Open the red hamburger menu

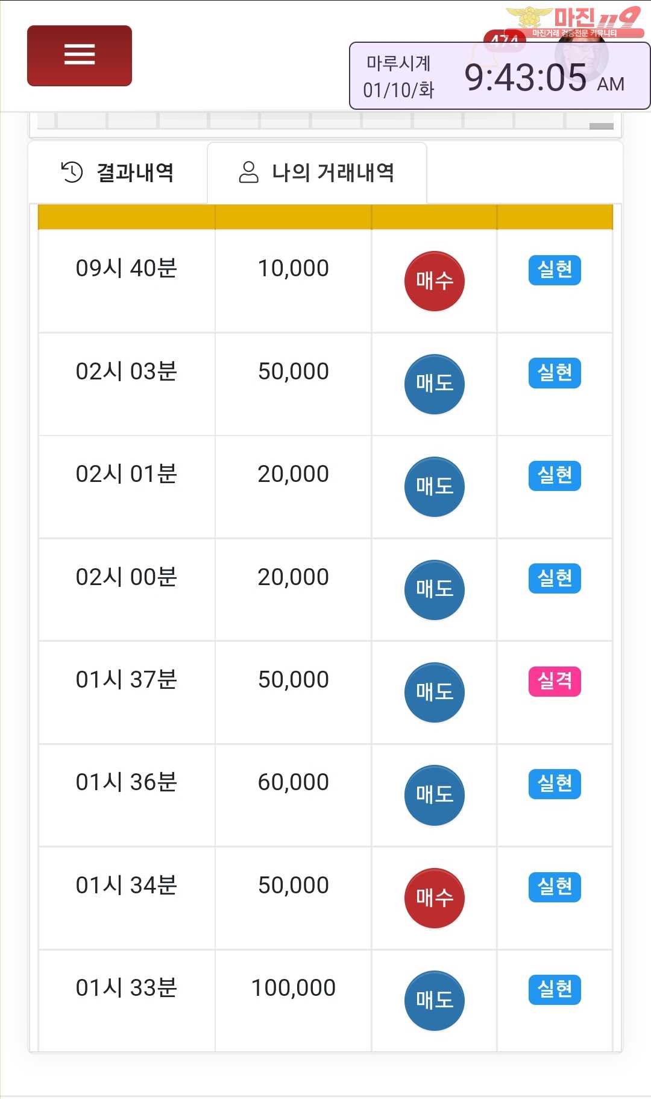(80, 55)
